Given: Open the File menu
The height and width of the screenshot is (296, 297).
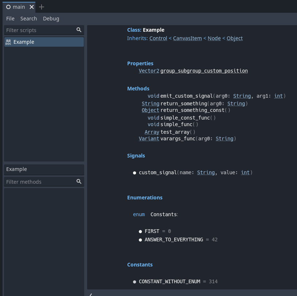Looking at the screenshot, I should (x=10, y=19).
